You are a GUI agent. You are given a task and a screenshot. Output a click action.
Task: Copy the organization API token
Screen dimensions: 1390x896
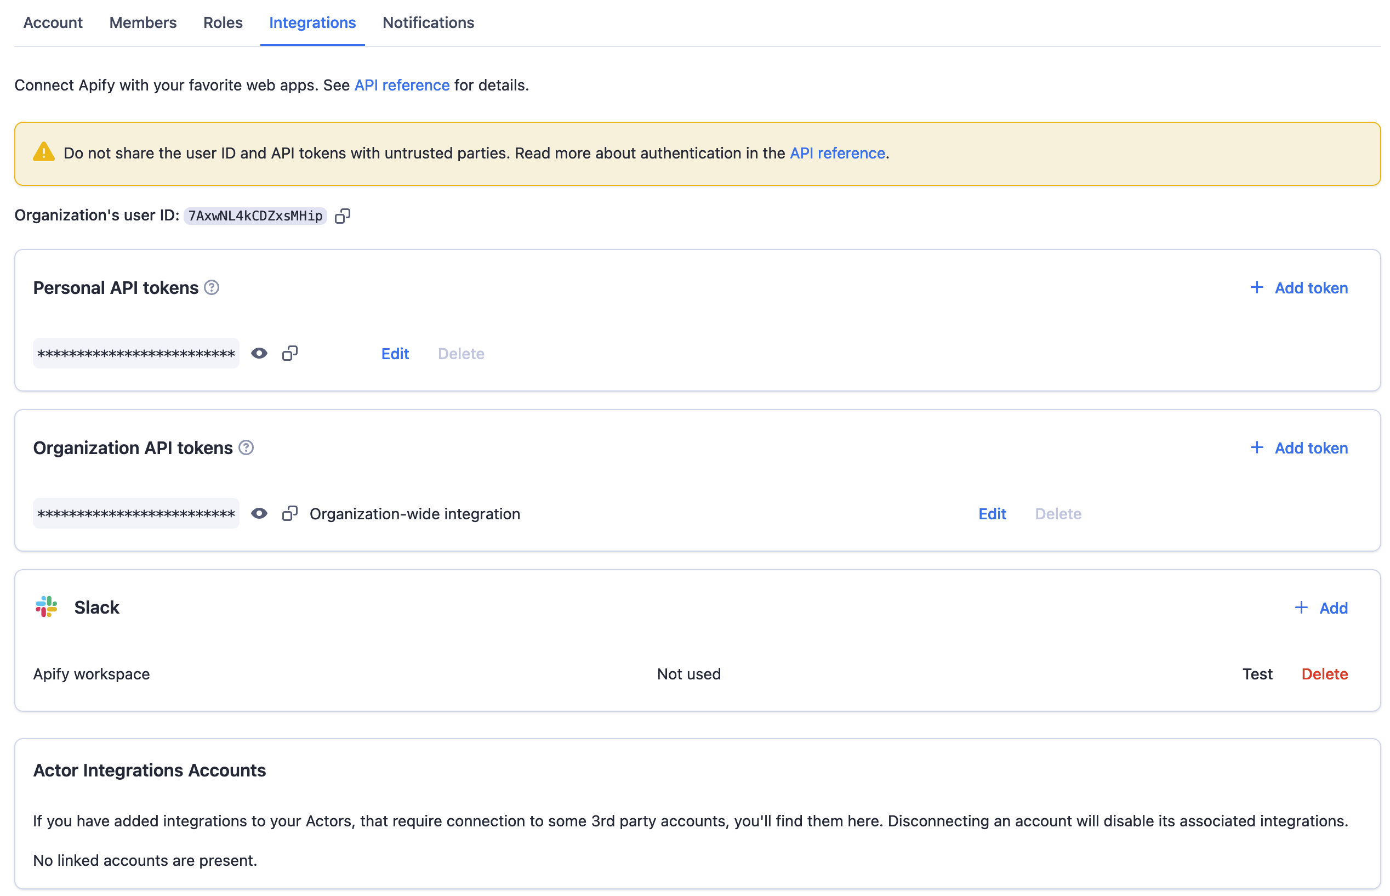(x=289, y=513)
